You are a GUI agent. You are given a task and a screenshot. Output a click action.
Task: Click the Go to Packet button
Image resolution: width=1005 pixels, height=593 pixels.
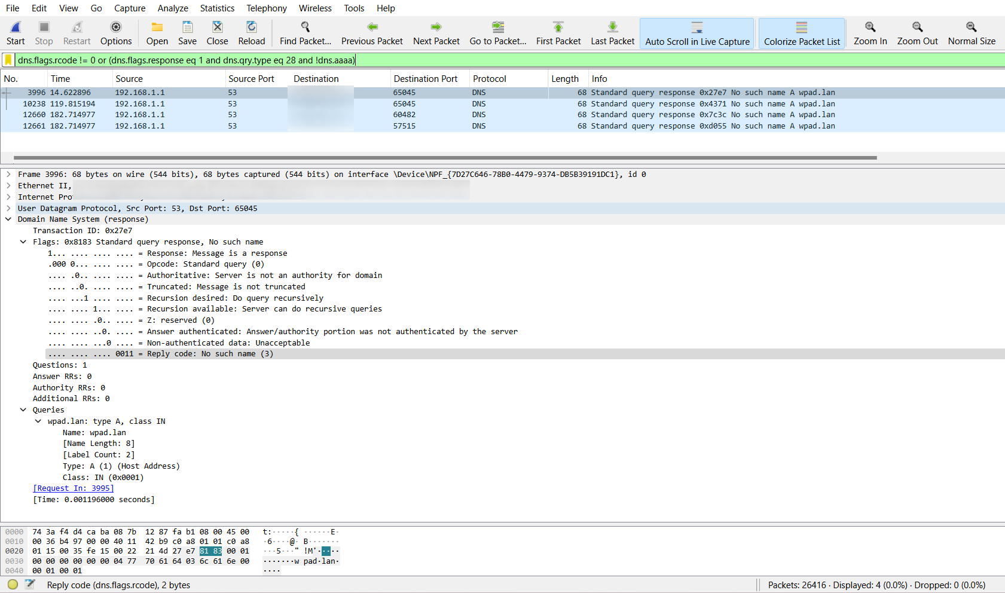click(497, 27)
